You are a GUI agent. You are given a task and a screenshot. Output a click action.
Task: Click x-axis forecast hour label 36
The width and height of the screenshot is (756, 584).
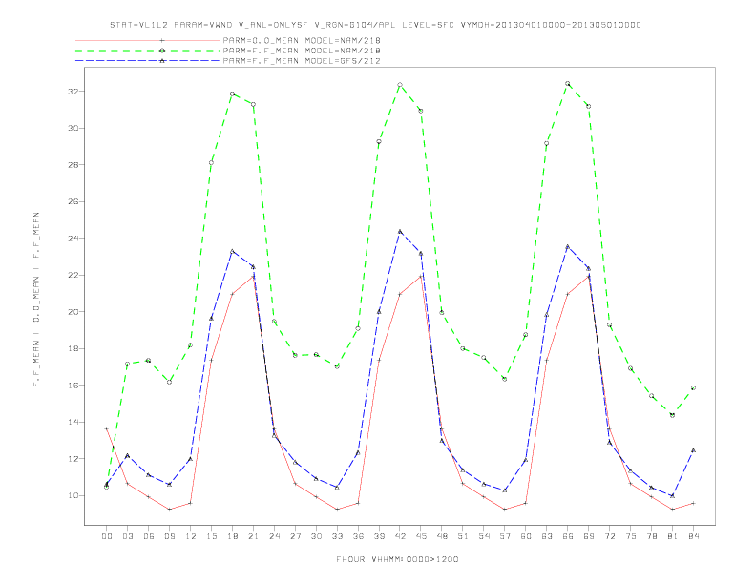pyautogui.click(x=358, y=536)
